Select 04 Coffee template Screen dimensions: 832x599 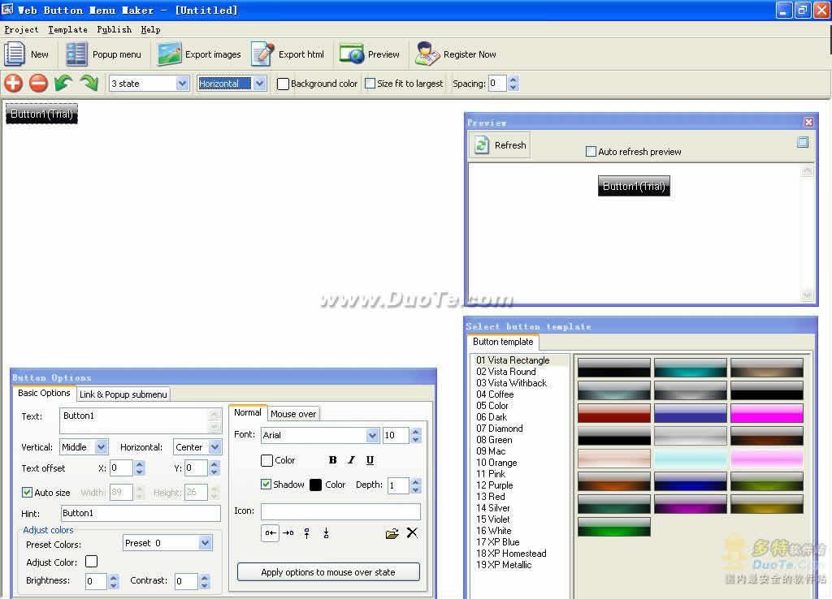click(x=495, y=394)
